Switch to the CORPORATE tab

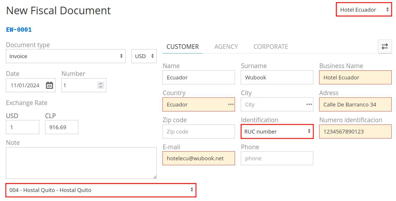click(271, 47)
